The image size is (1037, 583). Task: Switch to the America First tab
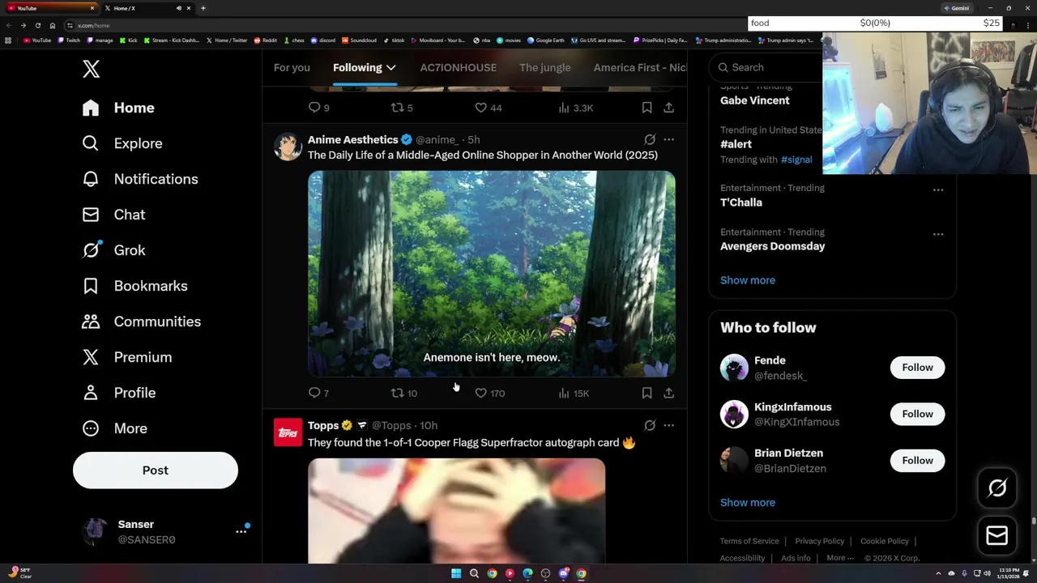pos(640,67)
